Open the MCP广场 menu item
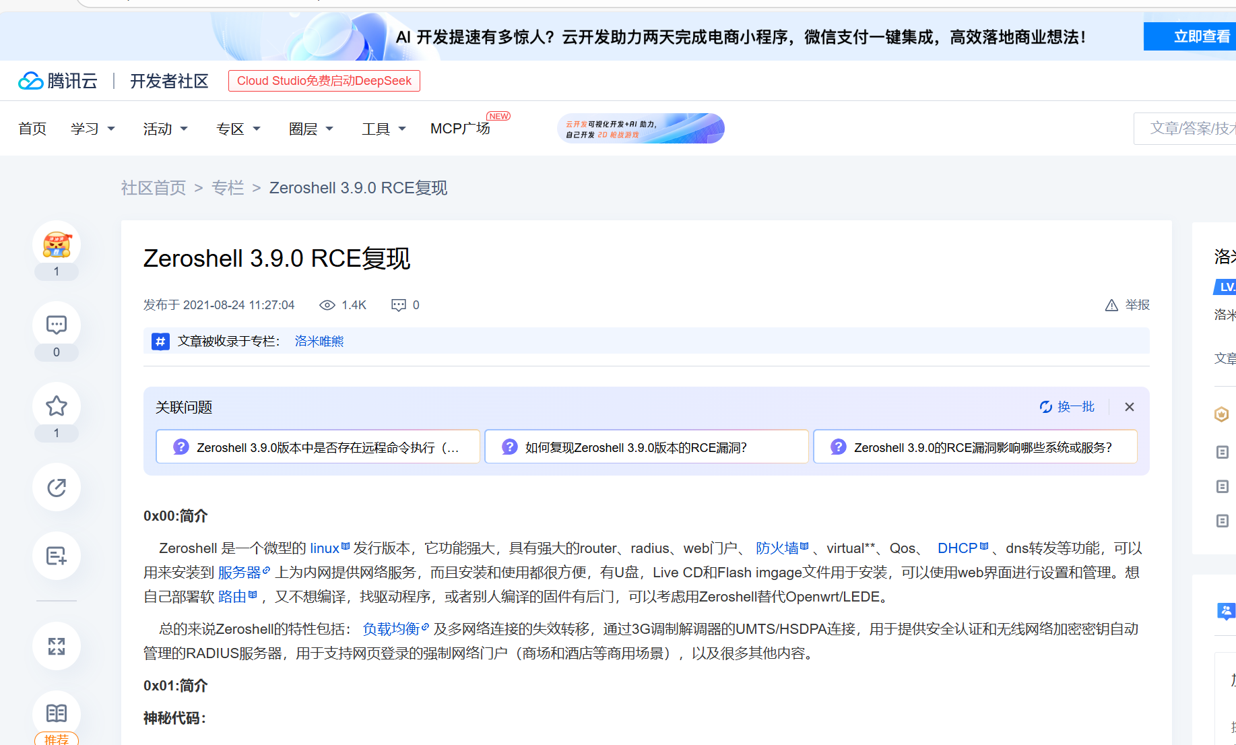The image size is (1236, 745). tap(460, 129)
